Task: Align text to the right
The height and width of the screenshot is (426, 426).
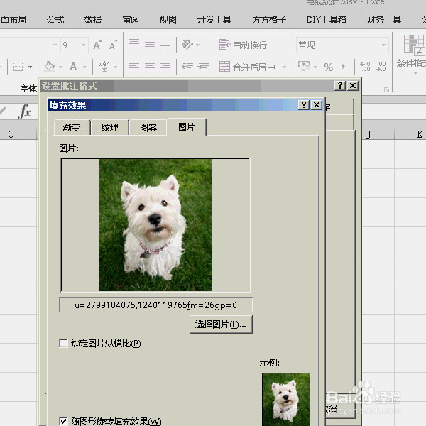Action: pyautogui.click(x=165, y=67)
